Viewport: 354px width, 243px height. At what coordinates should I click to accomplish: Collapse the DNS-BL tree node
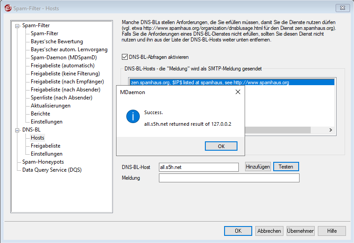[x=18, y=130]
